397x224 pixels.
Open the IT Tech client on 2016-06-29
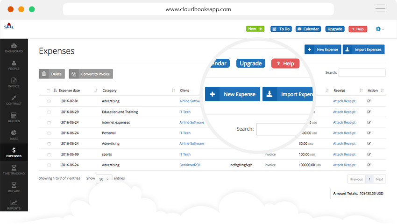pos(185,112)
